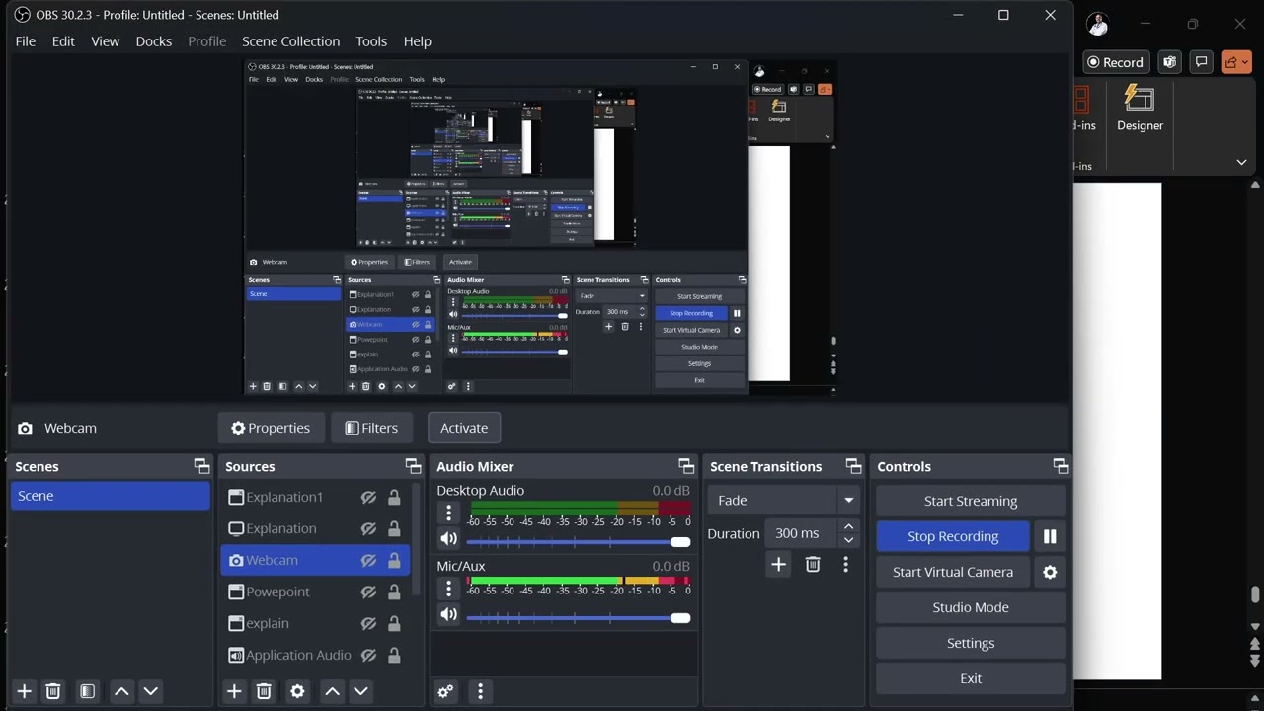
Task: Select the Scene item in Scenes list
Action: (111, 496)
